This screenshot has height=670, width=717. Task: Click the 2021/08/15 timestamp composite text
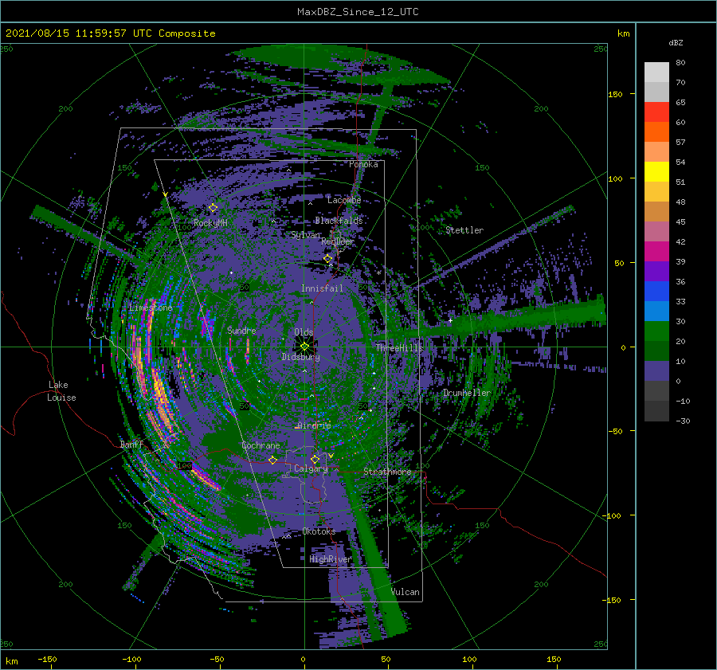click(111, 33)
